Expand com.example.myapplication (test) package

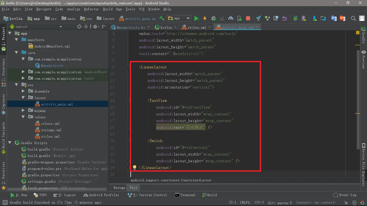[x=23, y=78]
